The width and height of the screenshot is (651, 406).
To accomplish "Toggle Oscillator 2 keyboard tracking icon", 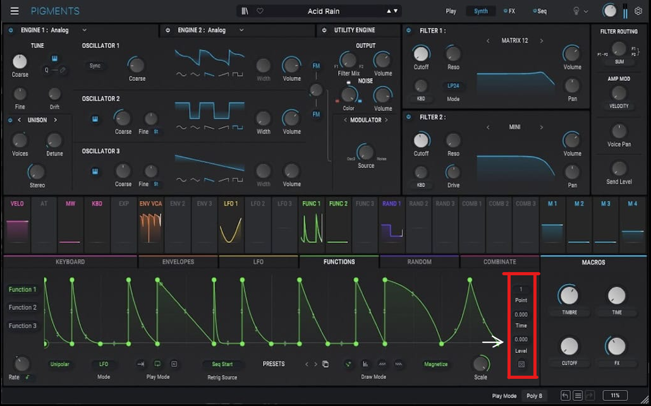I will pos(95,119).
